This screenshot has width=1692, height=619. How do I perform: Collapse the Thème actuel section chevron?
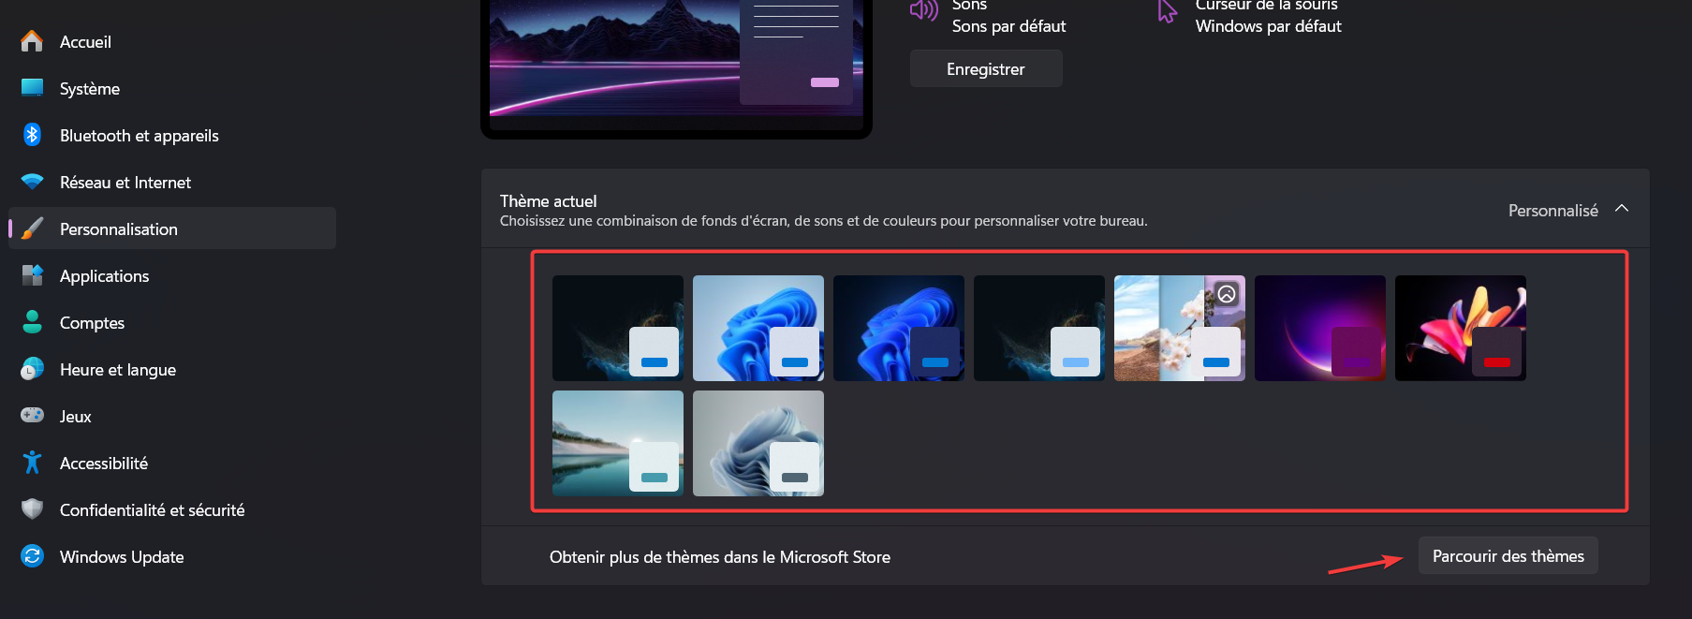[x=1622, y=209]
